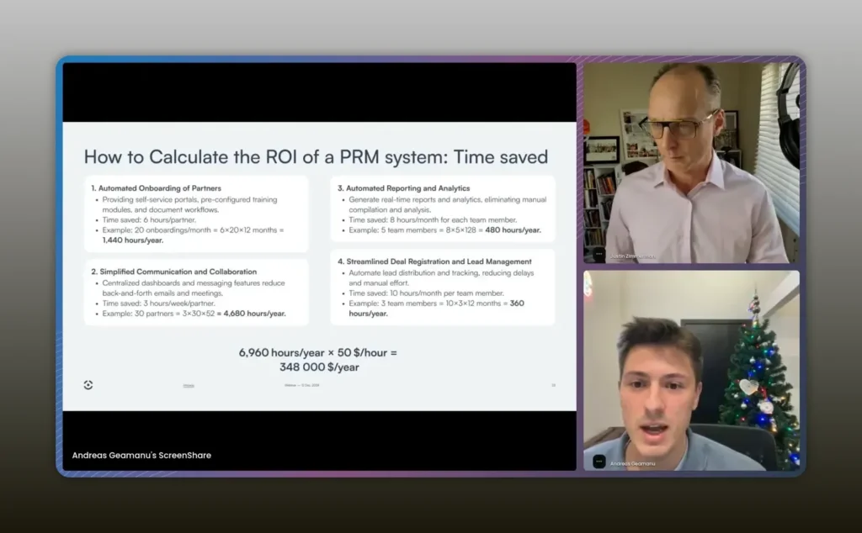862x533 pixels.
Task: Click the circular logo on slide footer
Action: point(88,385)
